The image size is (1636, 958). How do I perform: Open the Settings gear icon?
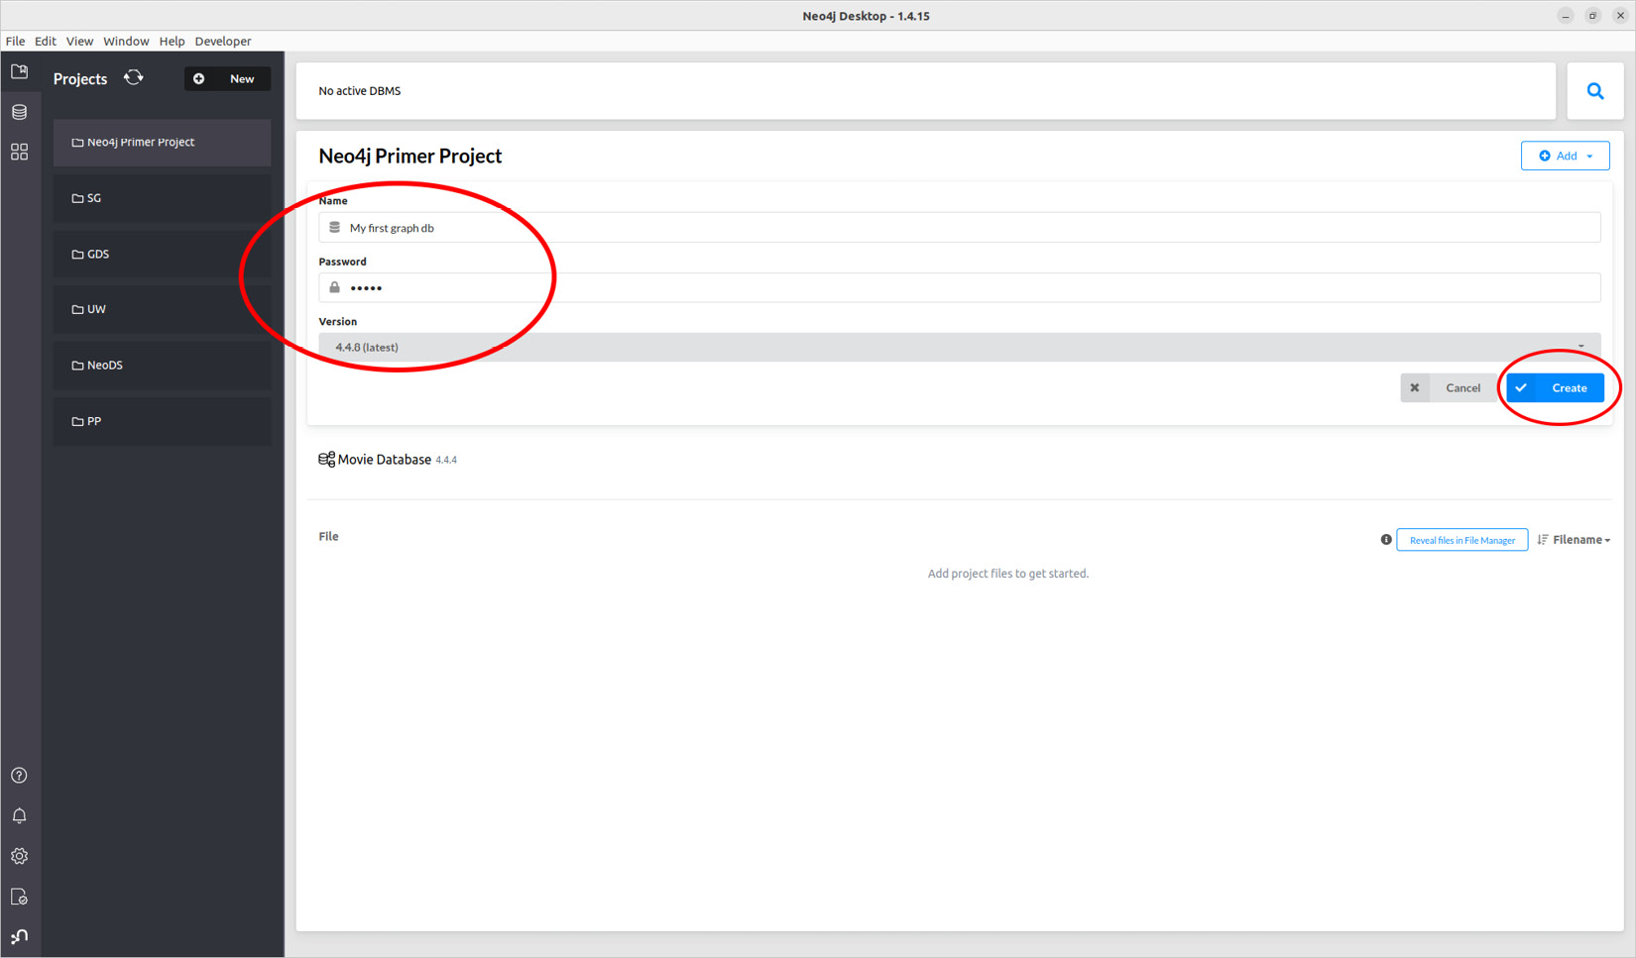point(19,856)
